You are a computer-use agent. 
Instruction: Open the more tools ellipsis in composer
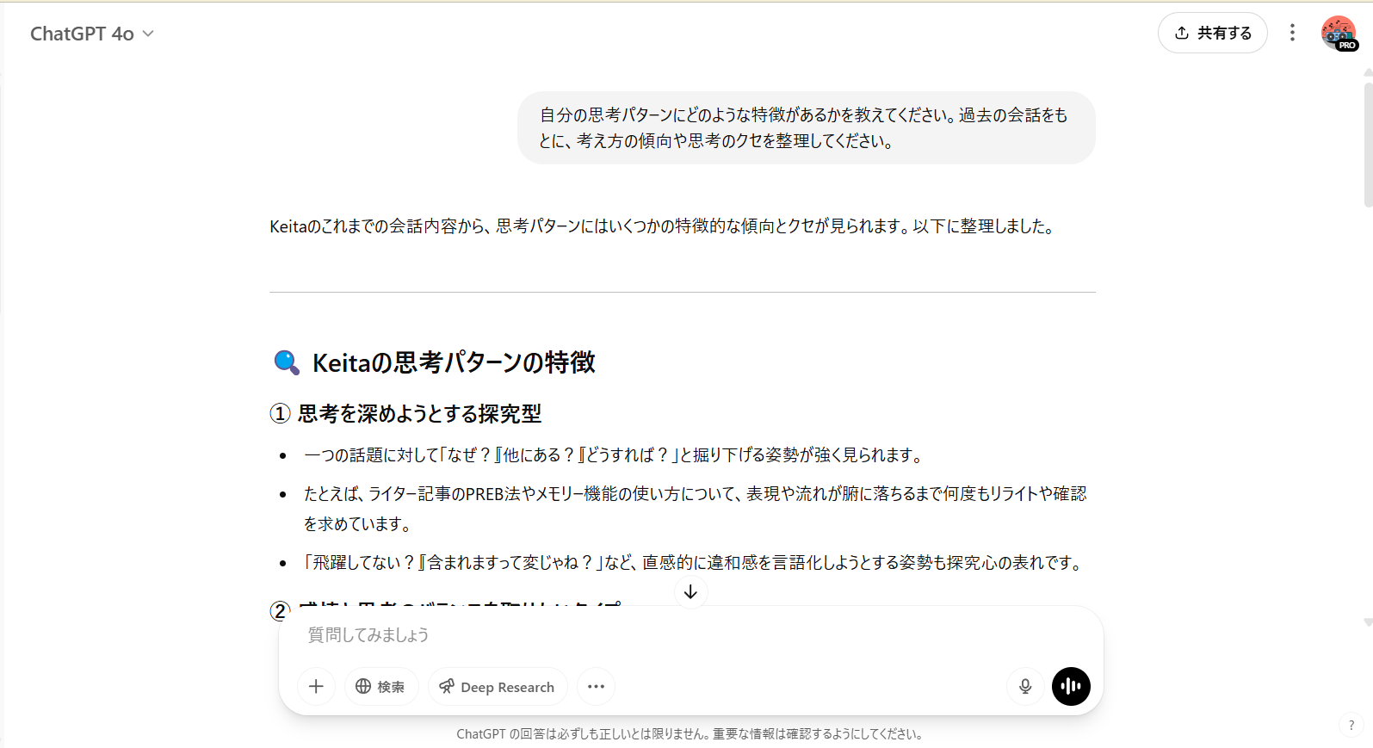(596, 686)
